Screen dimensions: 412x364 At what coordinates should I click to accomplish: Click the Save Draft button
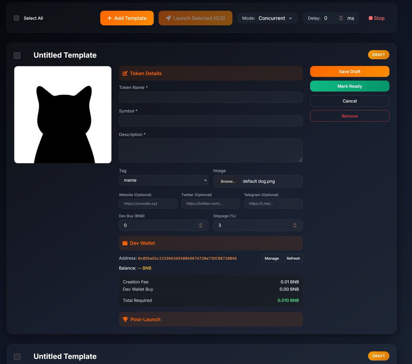point(349,71)
